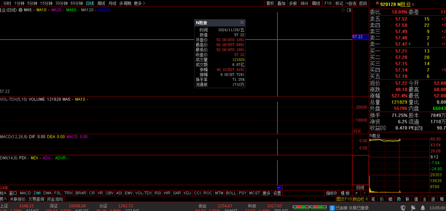
Task: Open 更多 in indicator tab bar
Action: pyautogui.click(x=267, y=193)
